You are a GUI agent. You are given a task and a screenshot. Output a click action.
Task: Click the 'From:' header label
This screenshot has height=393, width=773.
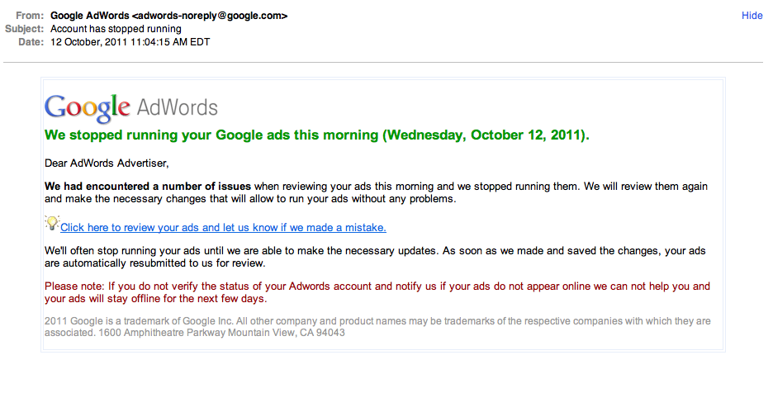tap(30, 16)
